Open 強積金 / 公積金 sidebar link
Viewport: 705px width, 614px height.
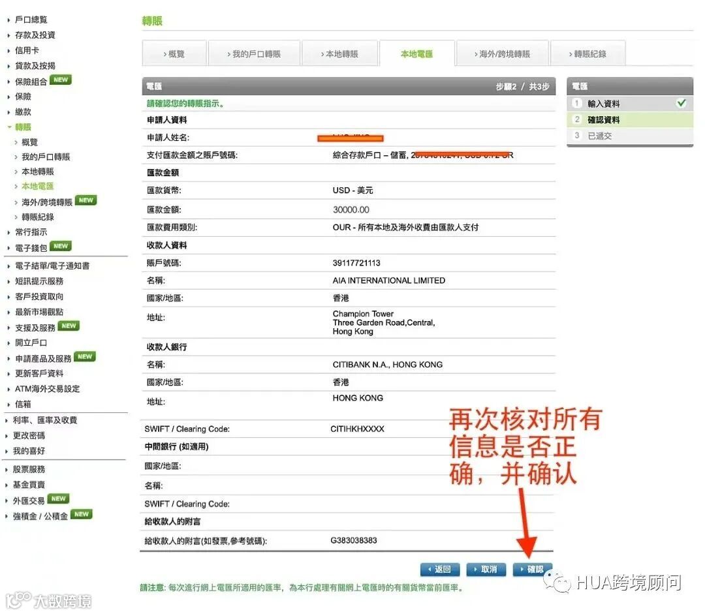click(x=40, y=517)
